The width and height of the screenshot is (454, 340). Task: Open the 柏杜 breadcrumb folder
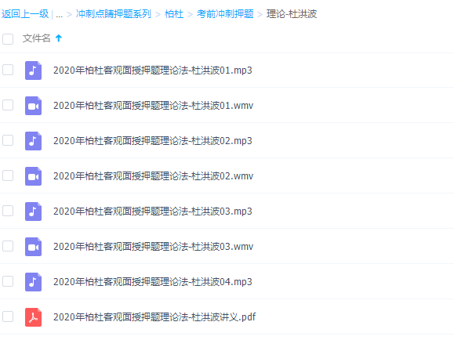[174, 14]
